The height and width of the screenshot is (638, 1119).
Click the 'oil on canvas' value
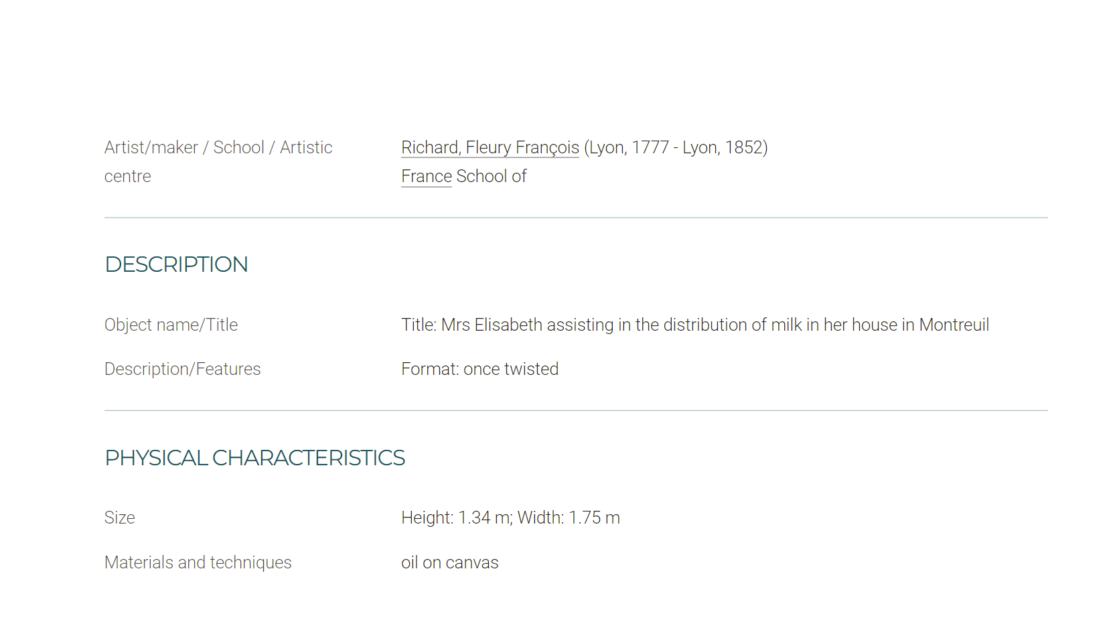(450, 562)
